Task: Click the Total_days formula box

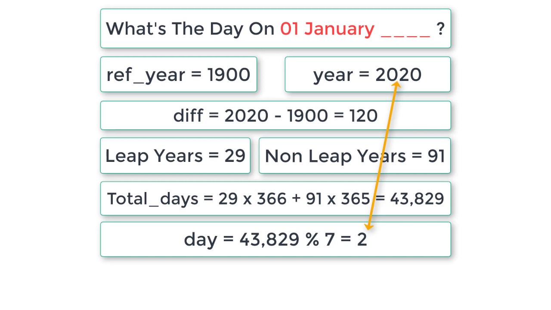Action: point(275,198)
